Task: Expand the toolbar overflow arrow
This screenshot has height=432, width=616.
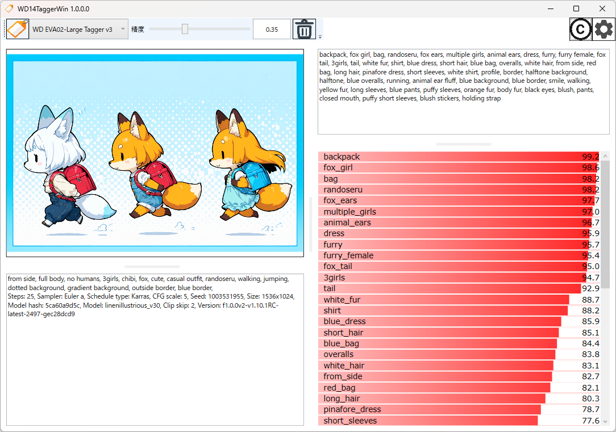Action: click(320, 37)
